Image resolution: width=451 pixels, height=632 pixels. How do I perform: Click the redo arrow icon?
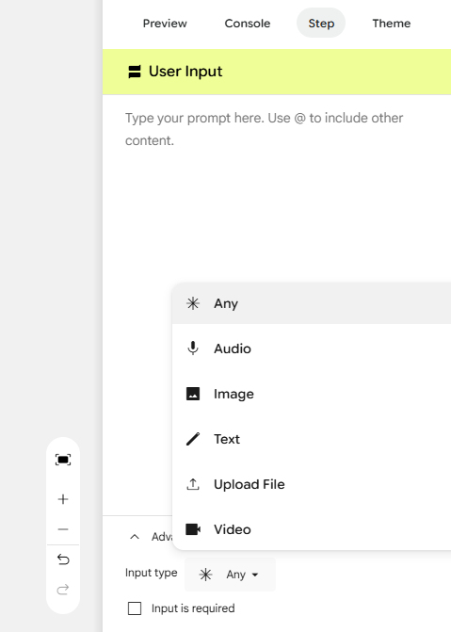tap(63, 590)
